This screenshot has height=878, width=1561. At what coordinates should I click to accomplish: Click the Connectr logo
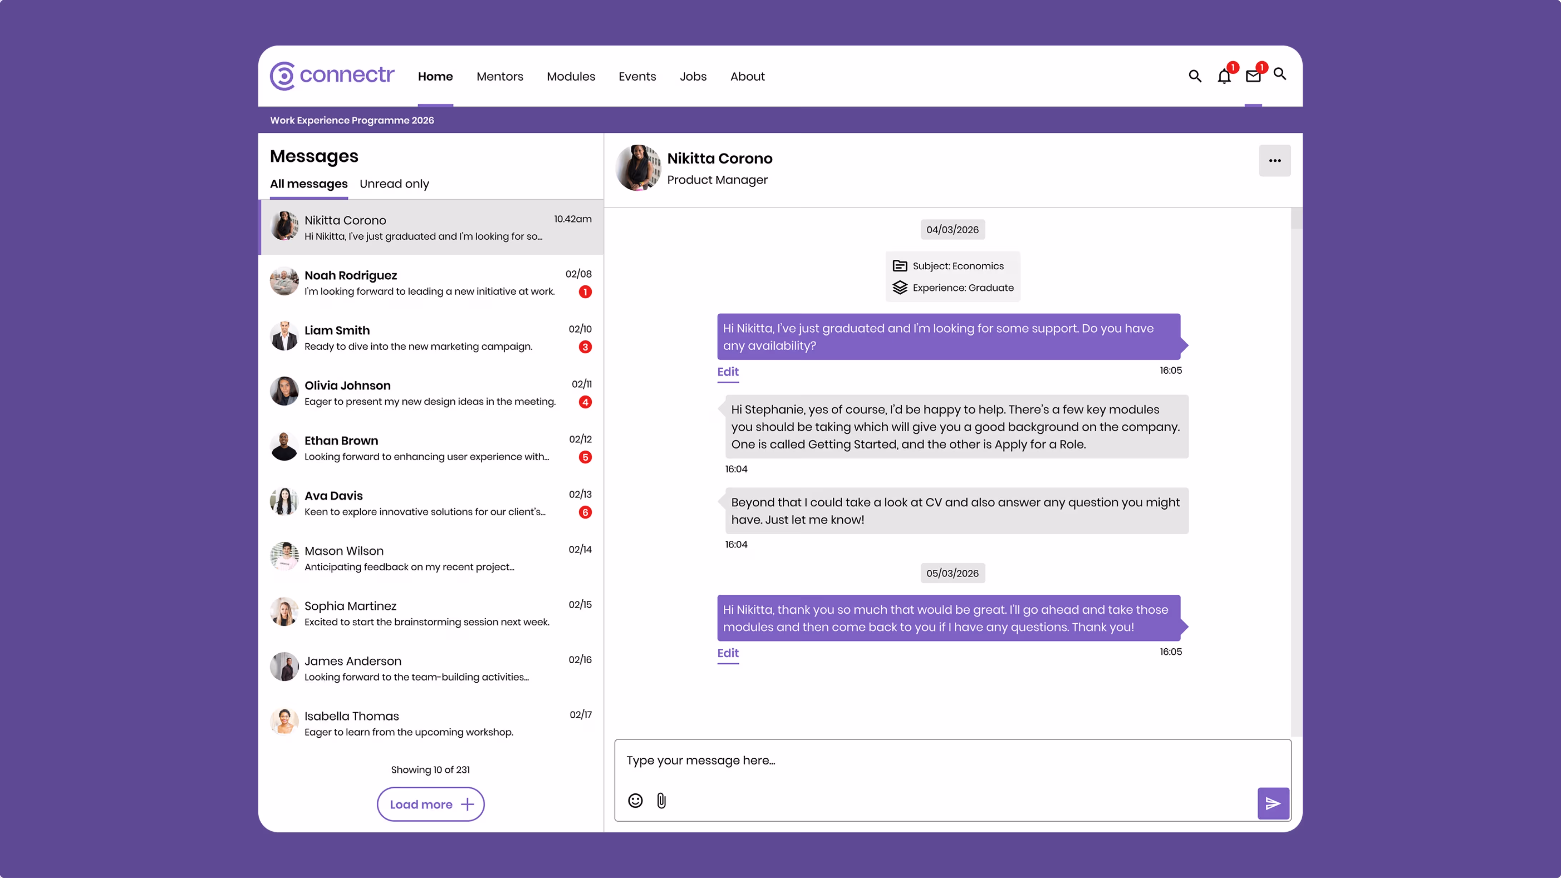click(x=332, y=76)
